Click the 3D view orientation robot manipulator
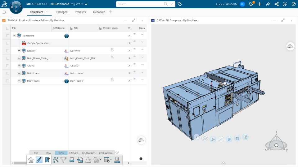298x167 pixels. (x=276, y=142)
